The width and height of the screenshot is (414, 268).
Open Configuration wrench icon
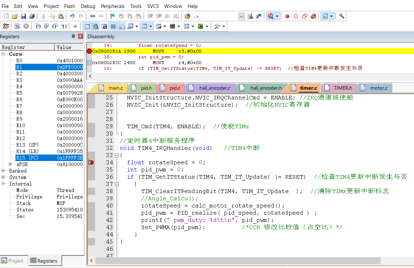tap(342, 16)
